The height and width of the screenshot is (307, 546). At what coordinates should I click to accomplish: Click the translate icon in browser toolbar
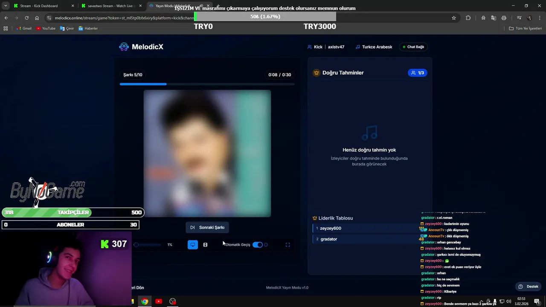coord(494,18)
